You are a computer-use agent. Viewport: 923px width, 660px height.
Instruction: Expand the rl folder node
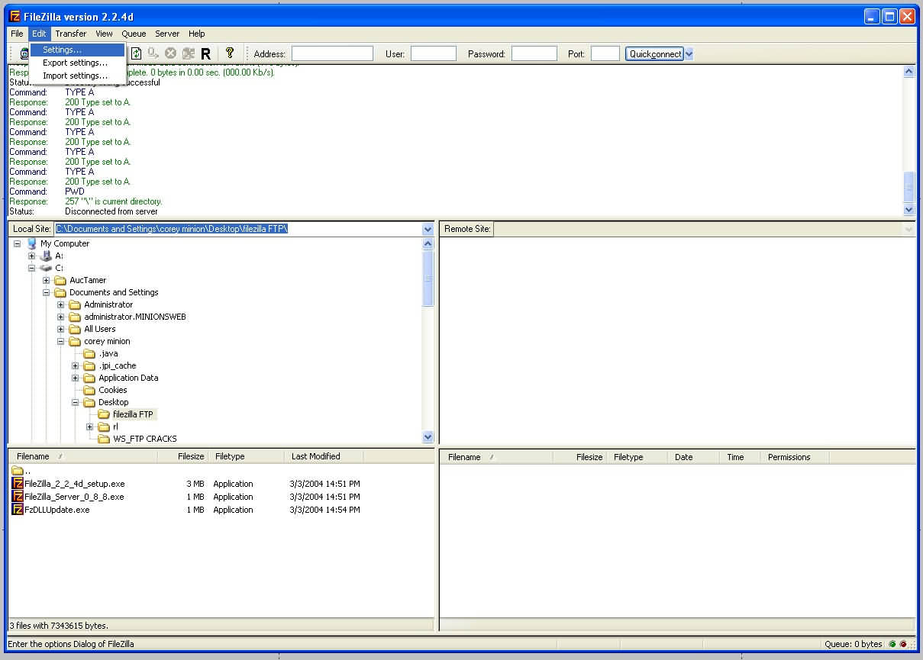click(x=90, y=427)
